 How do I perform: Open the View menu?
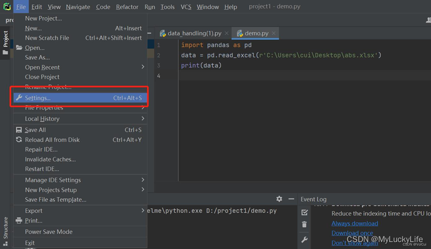(54, 6)
